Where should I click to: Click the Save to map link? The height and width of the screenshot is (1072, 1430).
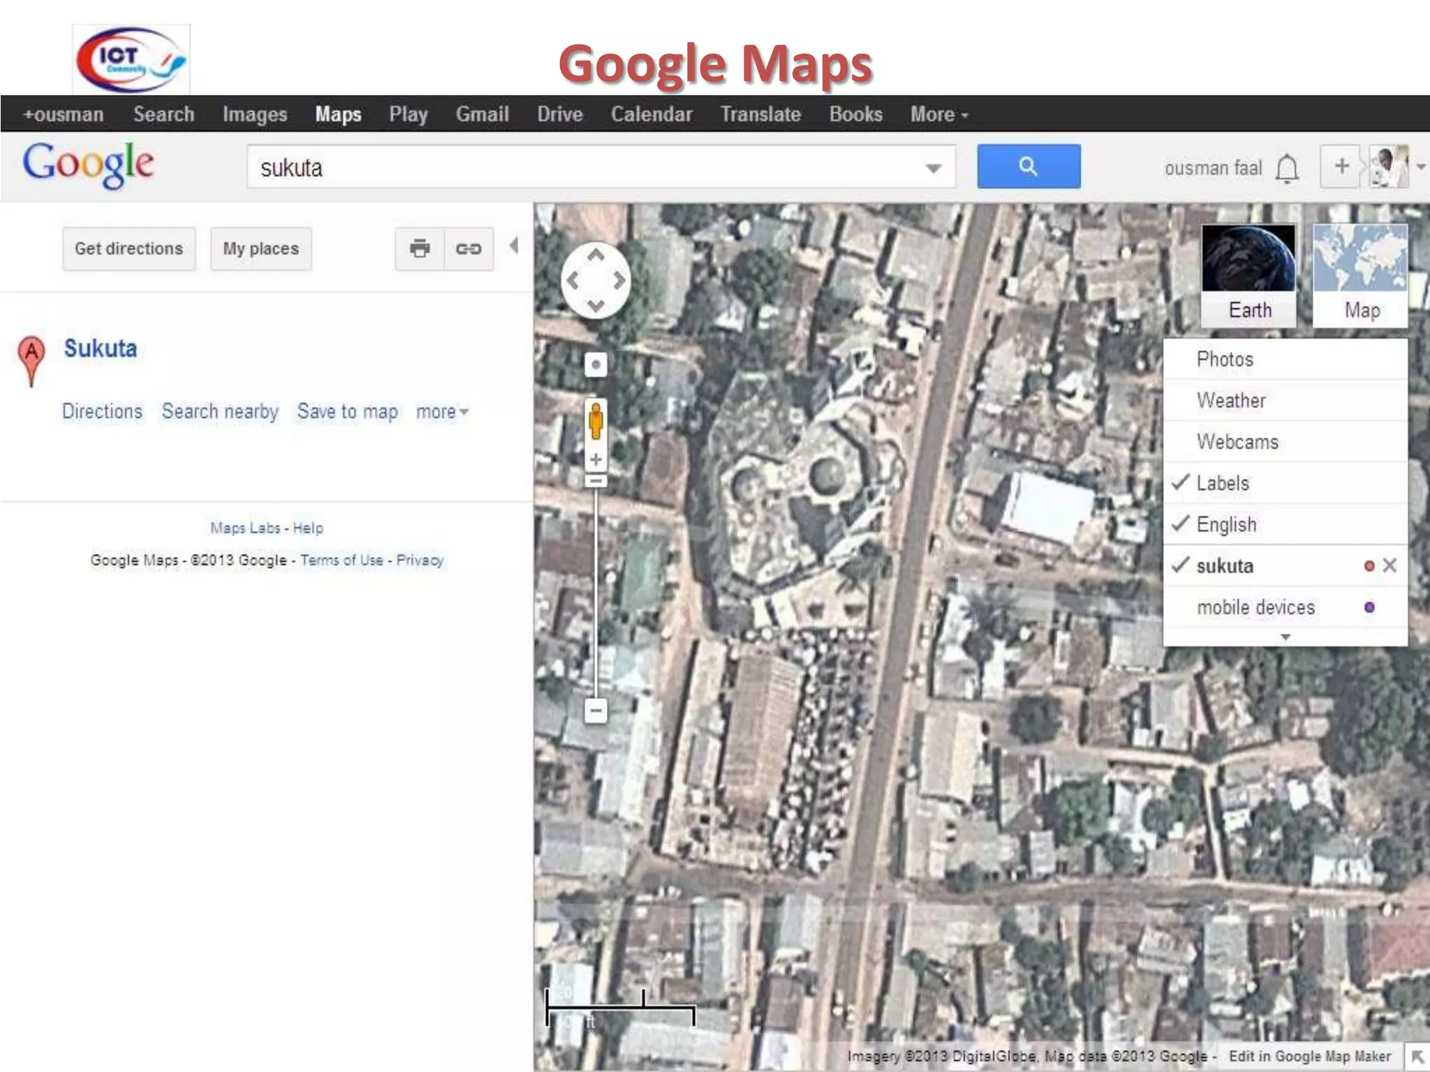[x=348, y=412]
